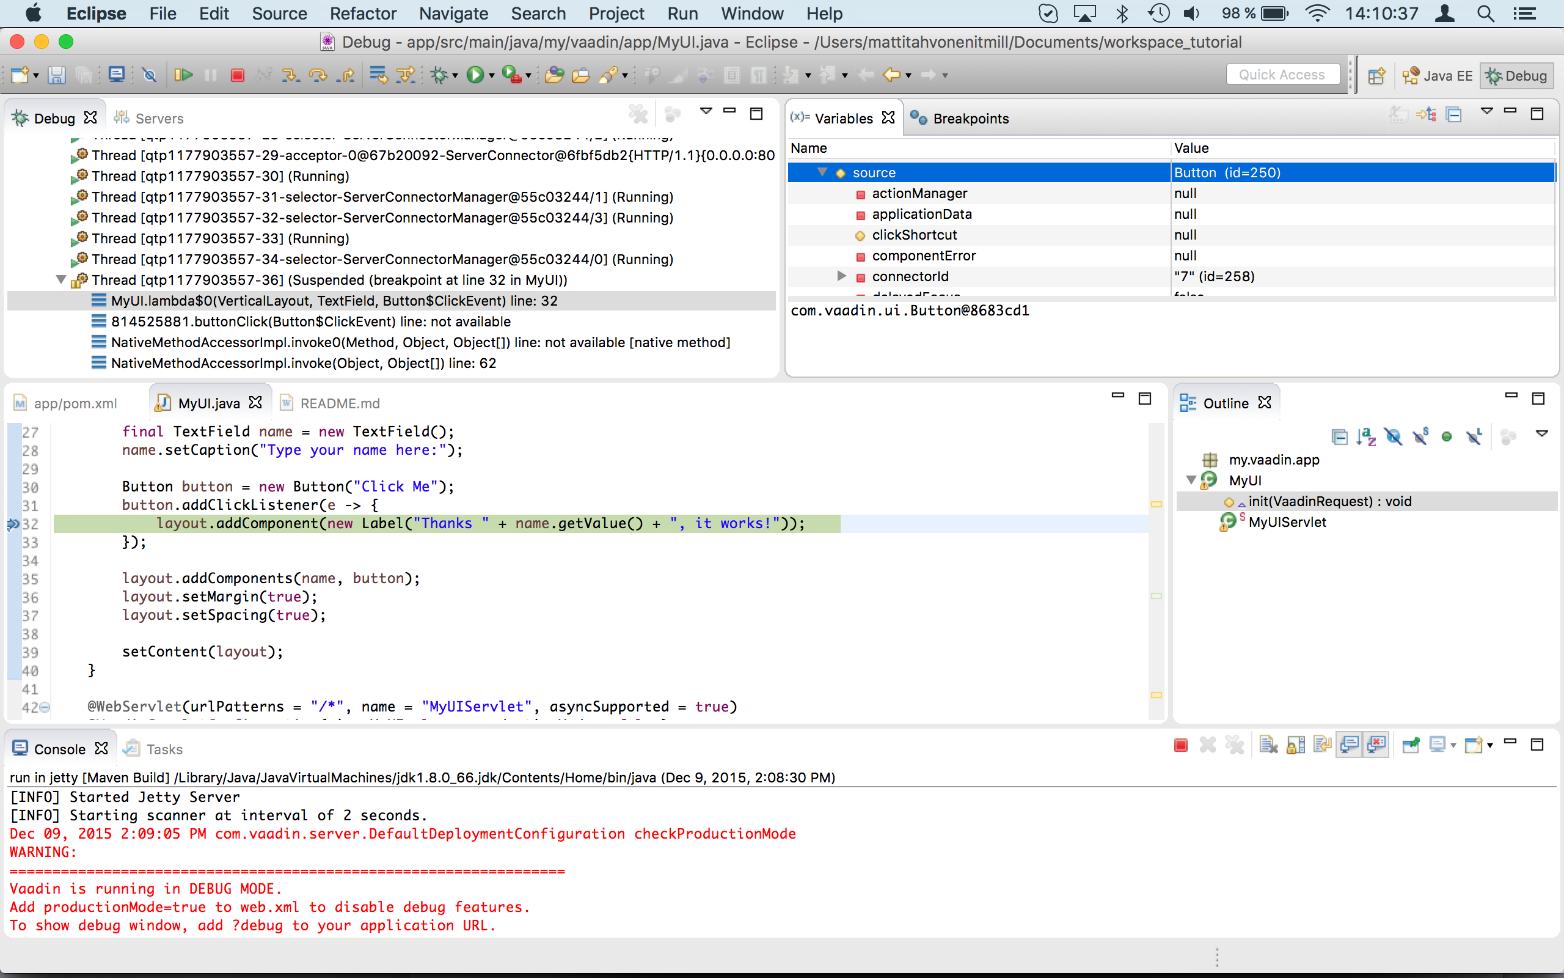Open the Servers tab
Image resolution: width=1564 pixels, height=978 pixels.
(148, 119)
